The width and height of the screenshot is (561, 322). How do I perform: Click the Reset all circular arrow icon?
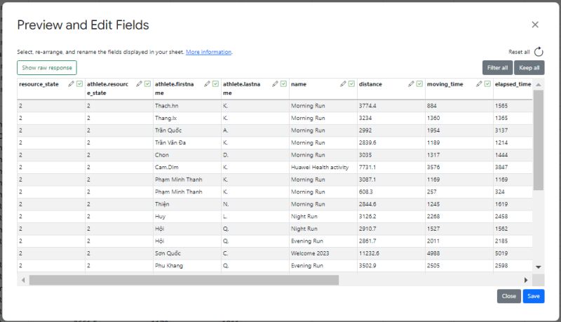pos(539,52)
